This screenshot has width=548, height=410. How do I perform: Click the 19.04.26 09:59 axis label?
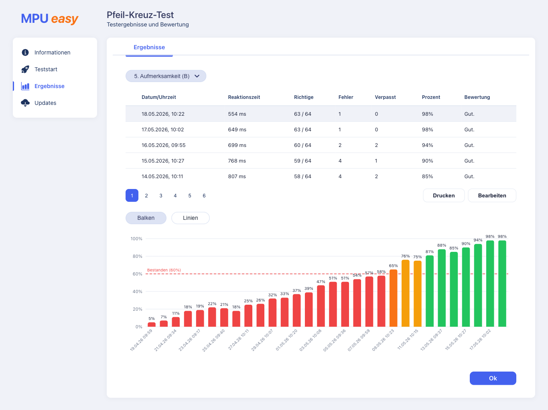[x=141, y=340]
